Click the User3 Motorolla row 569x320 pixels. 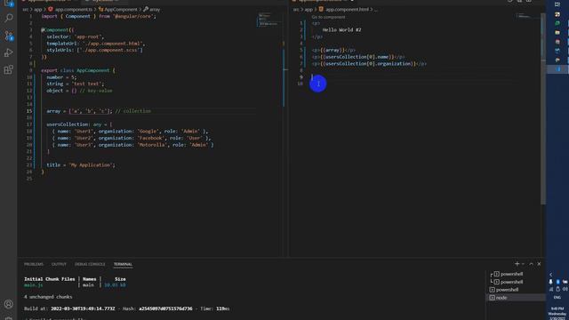[132, 145]
